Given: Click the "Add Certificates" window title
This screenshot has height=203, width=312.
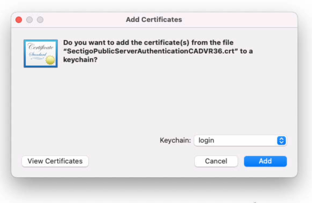Looking at the screenshot, I should coord(154,19).
